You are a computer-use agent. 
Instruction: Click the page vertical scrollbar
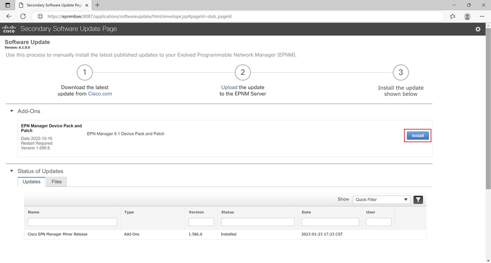[488, 108]
